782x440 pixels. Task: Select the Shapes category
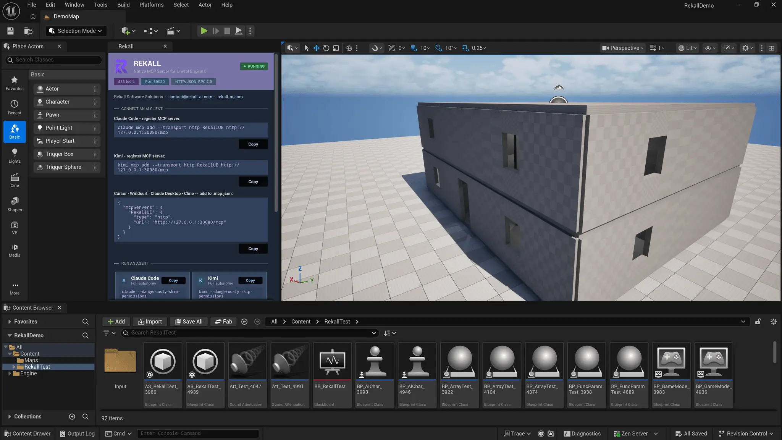(x=15, y=204)
